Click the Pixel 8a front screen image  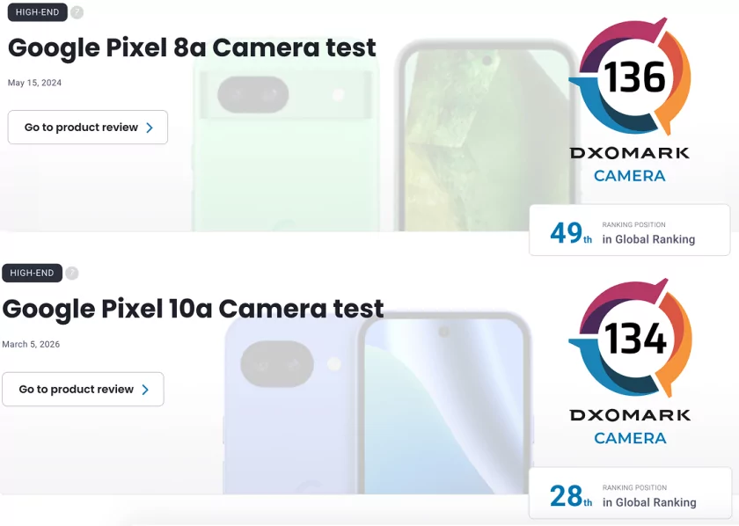click(487, 137)
